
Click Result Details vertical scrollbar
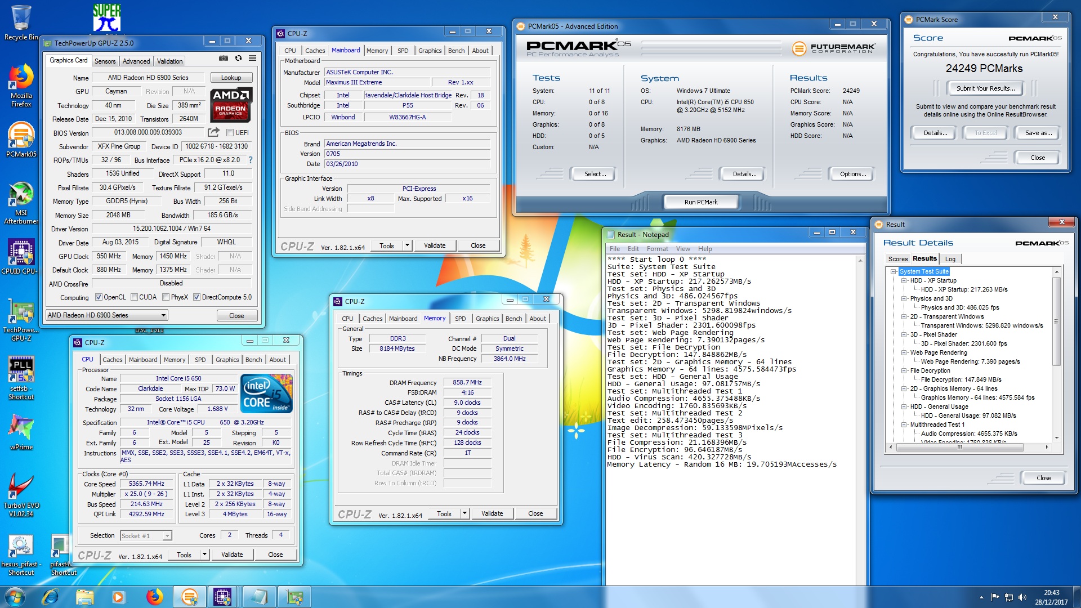(x=1056, y=321)
